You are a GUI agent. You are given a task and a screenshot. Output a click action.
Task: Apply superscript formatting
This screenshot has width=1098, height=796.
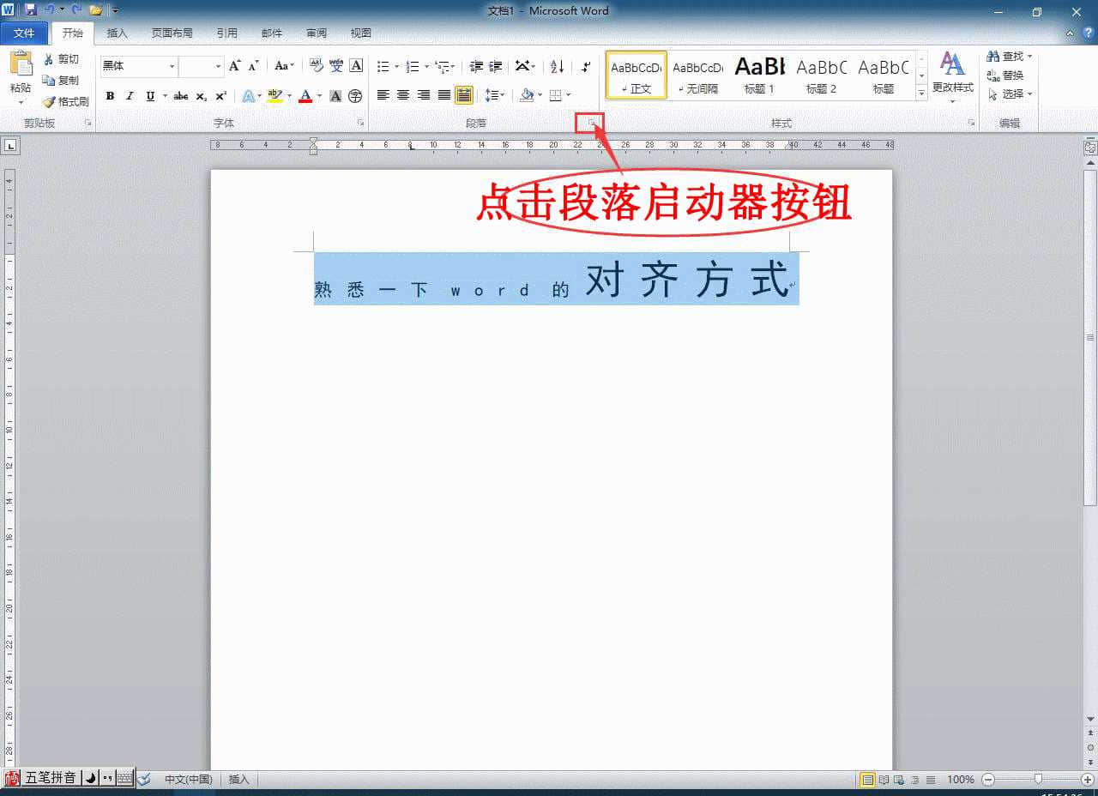coord(220,95)
